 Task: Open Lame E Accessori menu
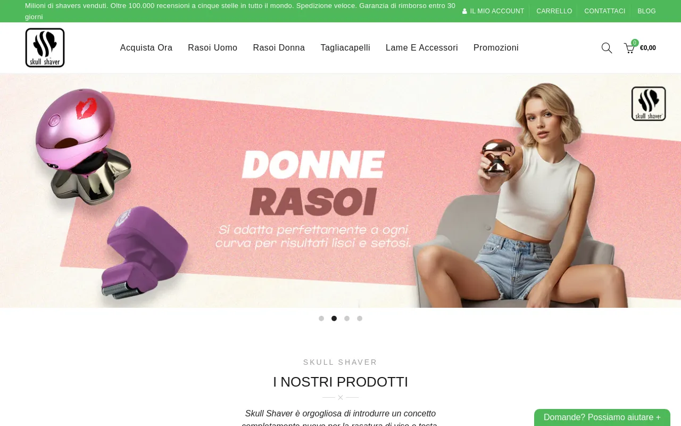tap(422, 48)
